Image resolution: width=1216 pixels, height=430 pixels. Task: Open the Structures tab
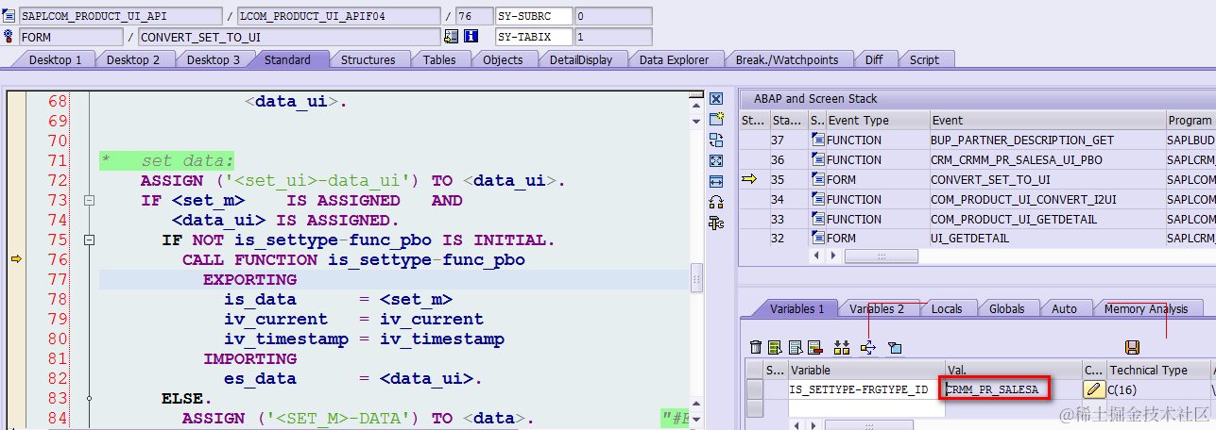coord(368,59)
